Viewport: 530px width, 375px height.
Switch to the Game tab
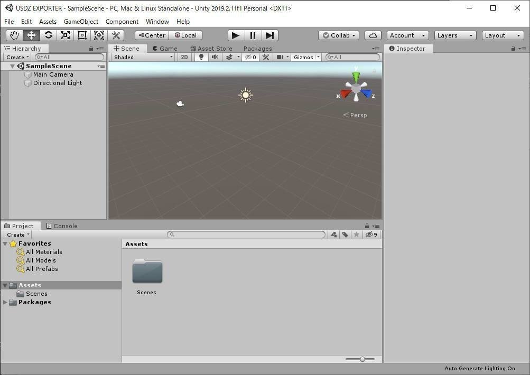pos(165,48)
